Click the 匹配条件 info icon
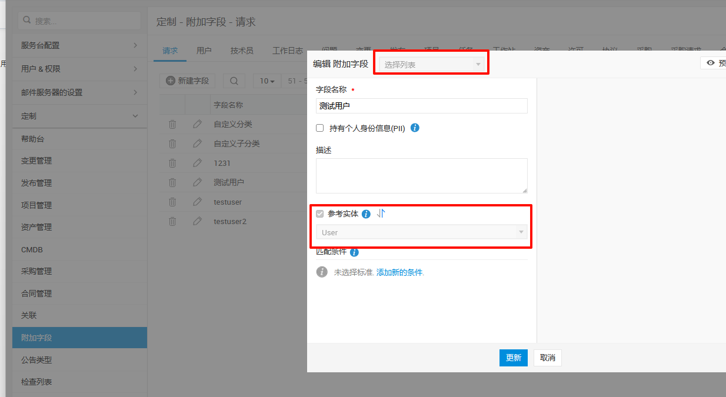 (354, 252)
